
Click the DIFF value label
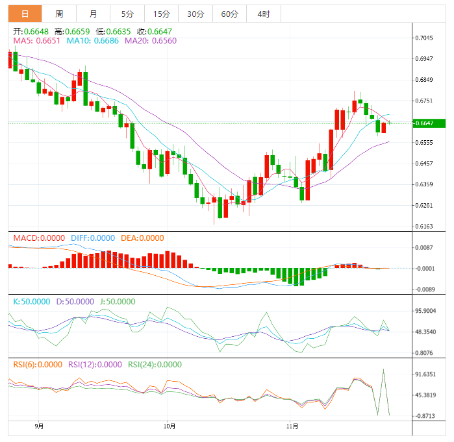tap(92, 238)
